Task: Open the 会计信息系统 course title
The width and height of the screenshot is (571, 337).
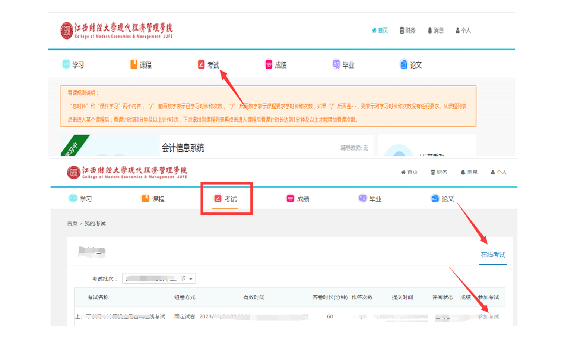Action: (183, 148)
